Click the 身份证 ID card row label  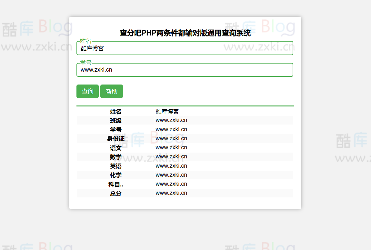click(x=115, y=138)
